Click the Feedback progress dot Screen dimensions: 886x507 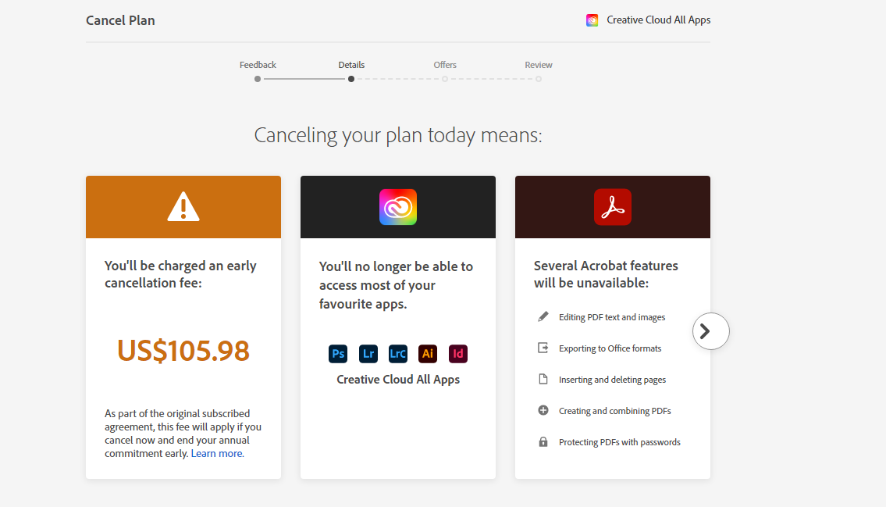click(x=258, y=79)
